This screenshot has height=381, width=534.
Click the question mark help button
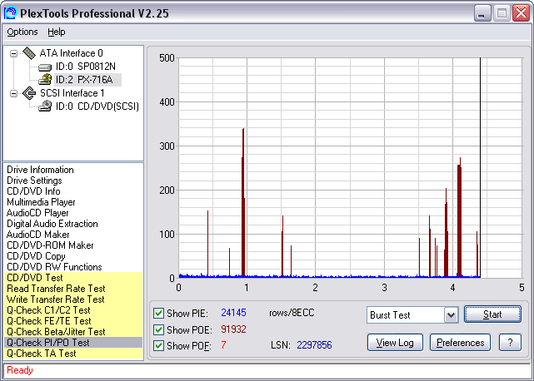coord(510,343)
